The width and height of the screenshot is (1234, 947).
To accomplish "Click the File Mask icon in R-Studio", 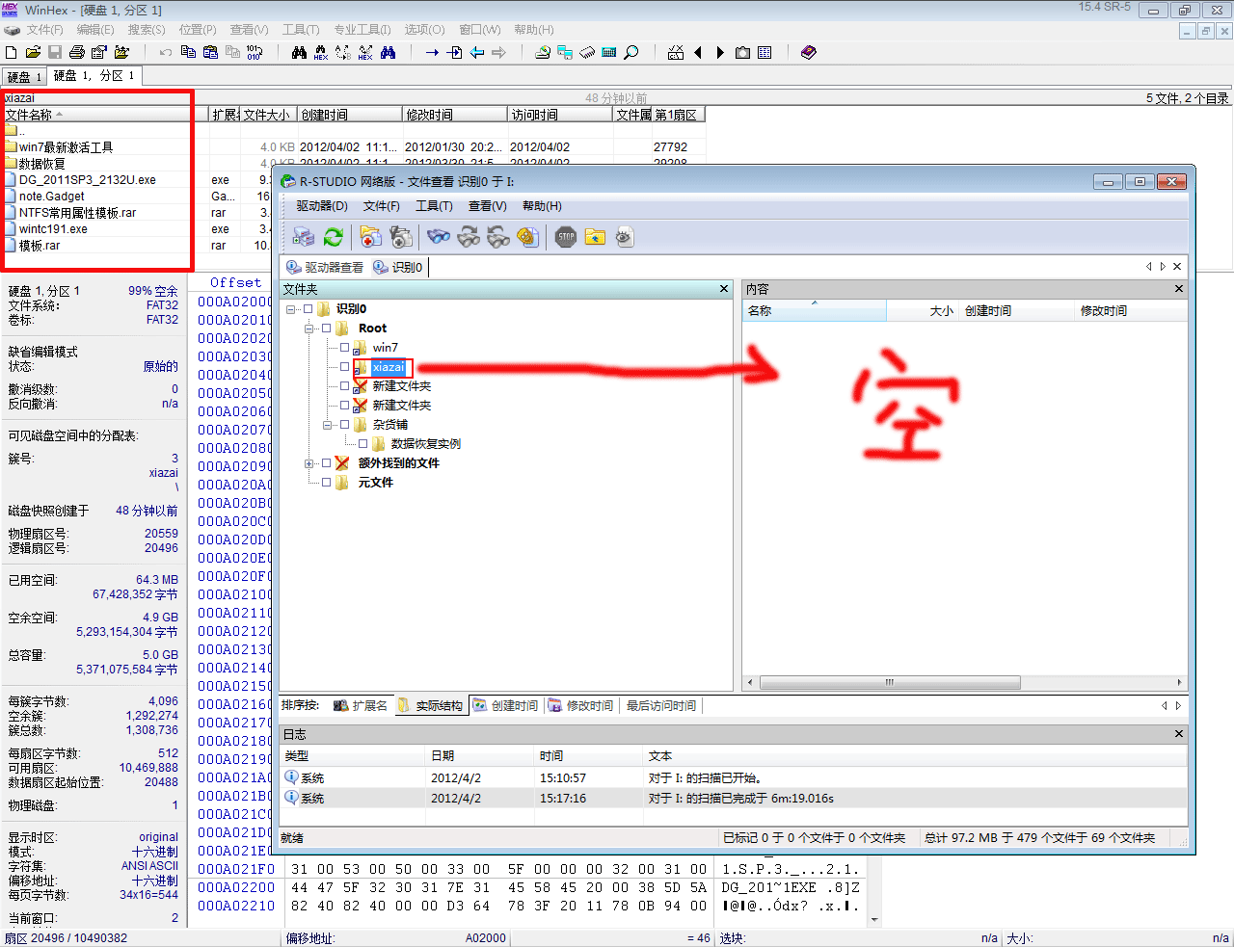I will point(528,237).
